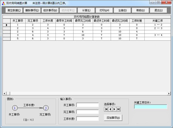Open 帮助(H) help
Viewport: 173px width, 128px height.
pyautogui.click(x=140, y=10)
